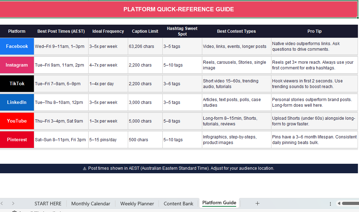Select tip 'Pins have a 3–6 month lifespan'
This screenshot has width=359, height=212.
[315, 139]
